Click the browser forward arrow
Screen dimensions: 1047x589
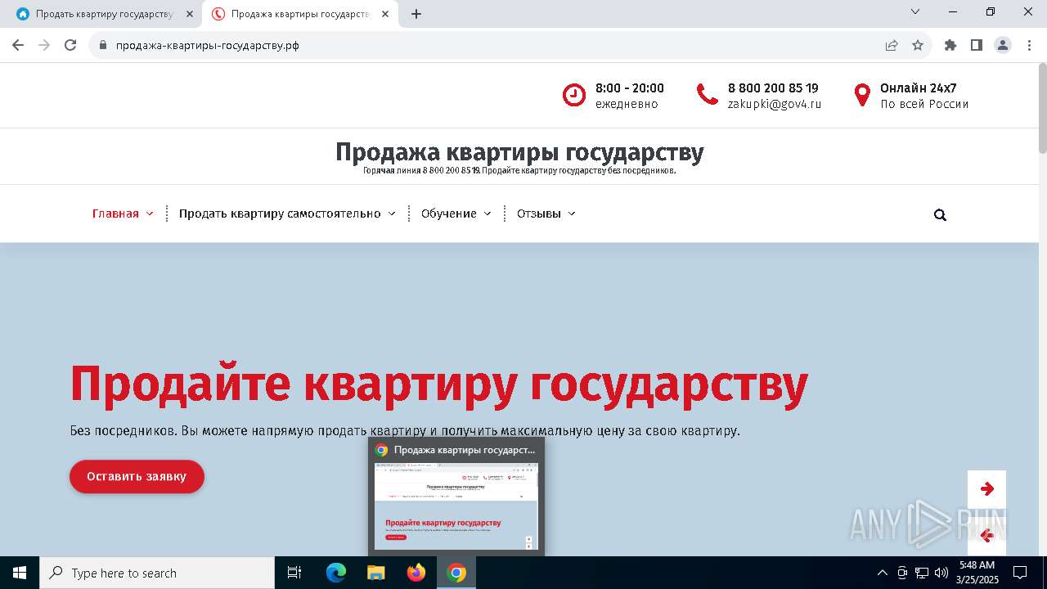tap(44, 45)
